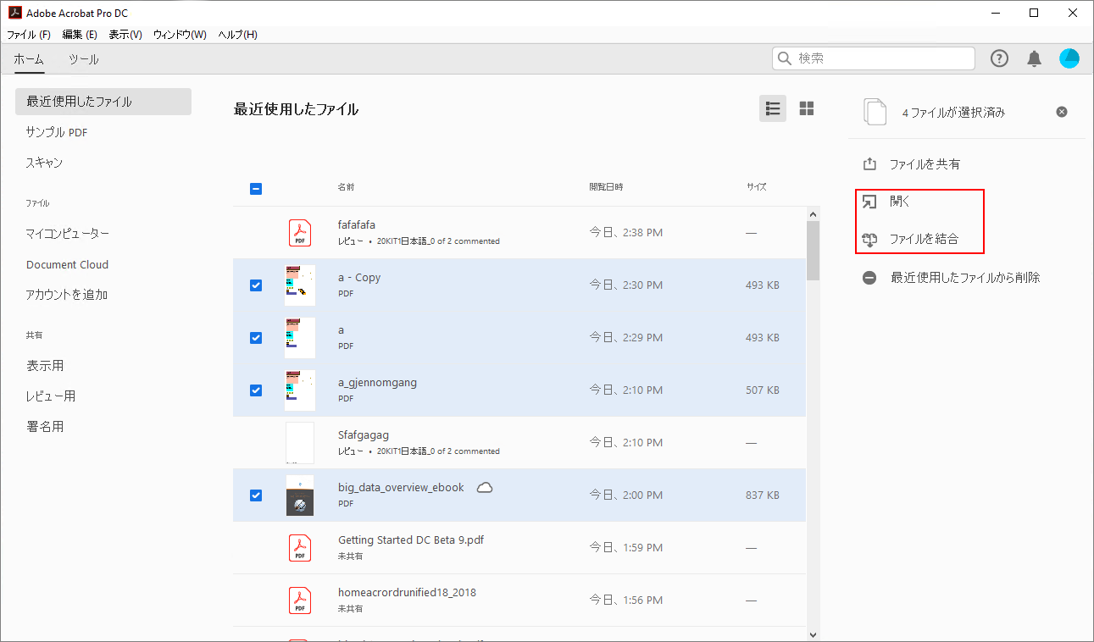Open Document Cloud in the sidebar
The width and height of the screenshot is (1094, 642).
(x=67, y=264)
